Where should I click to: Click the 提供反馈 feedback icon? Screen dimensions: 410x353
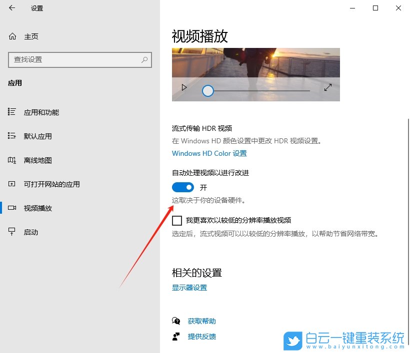click(x=176, y=337)
